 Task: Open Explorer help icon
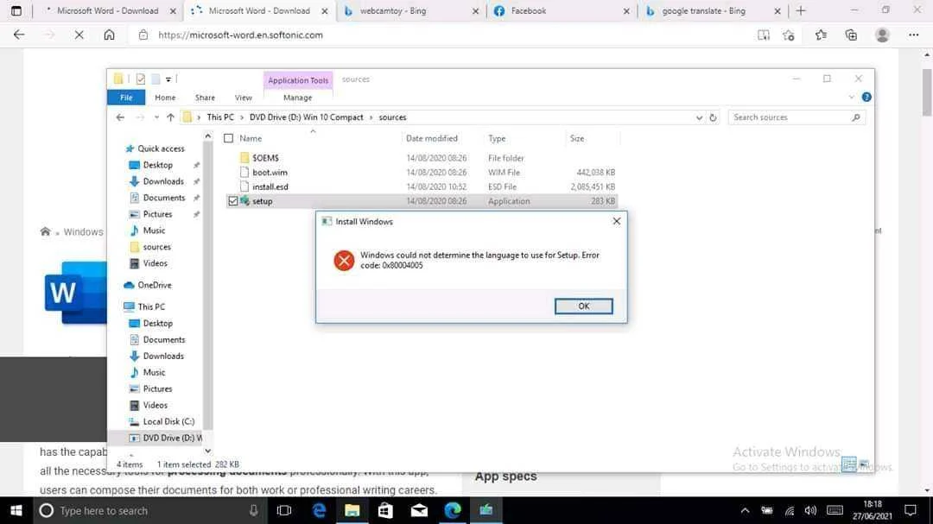(x=866, y=97)
